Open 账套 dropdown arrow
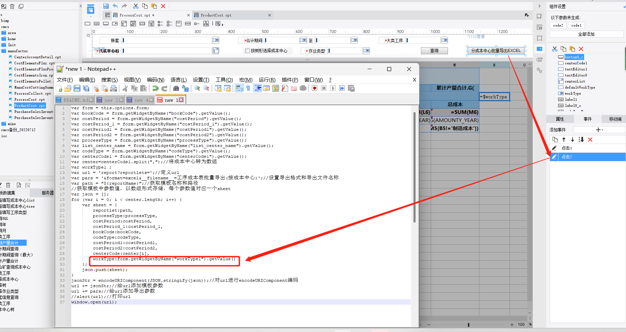The width and height of the screenshot is (626, 332). click(x=216, y=40)
